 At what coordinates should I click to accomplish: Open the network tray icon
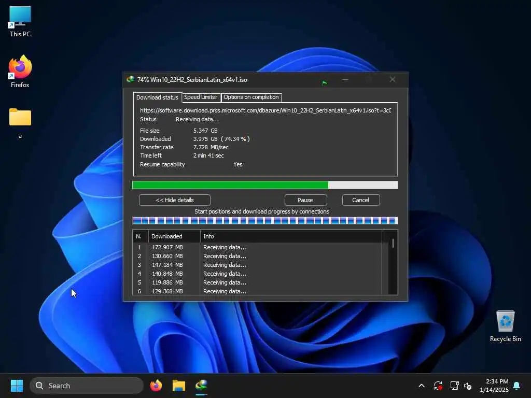point(454,386)
